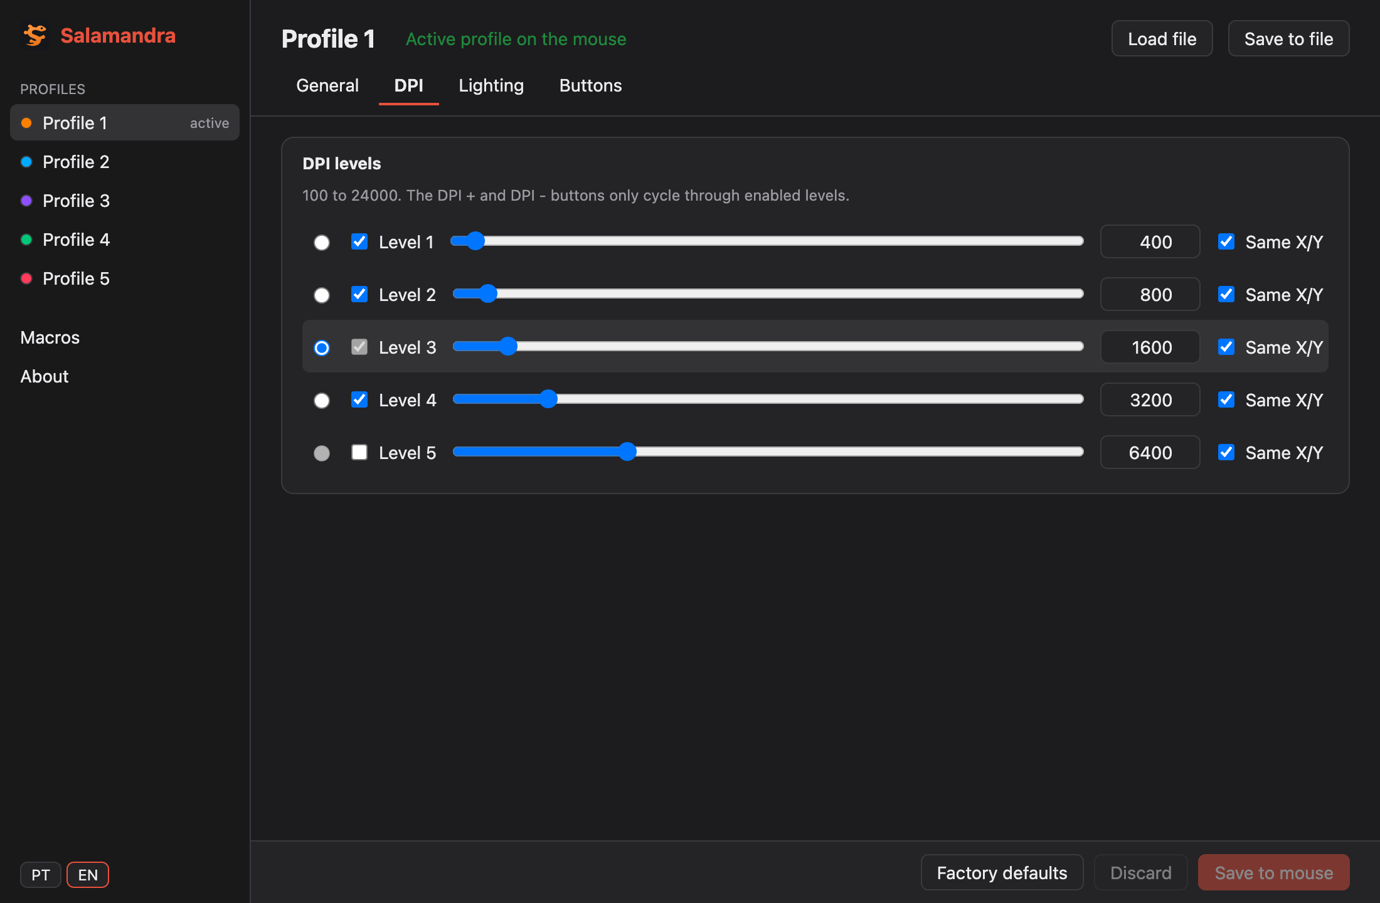Image resolution: width=1380 pixels, height=903 pixels.
Task: Adjust the Level 4 DPI slider
Action: pyautogui.click(x=768, y=399)
